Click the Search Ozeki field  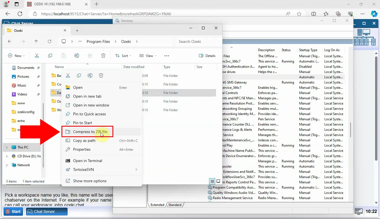(198, 41)
